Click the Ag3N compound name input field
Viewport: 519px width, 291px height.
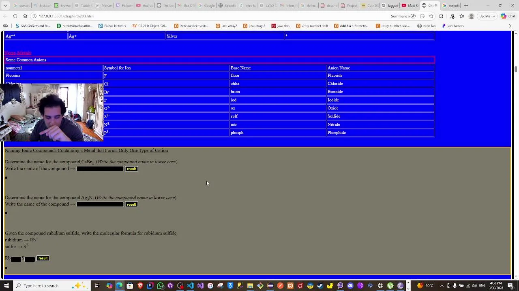point(100,205)
